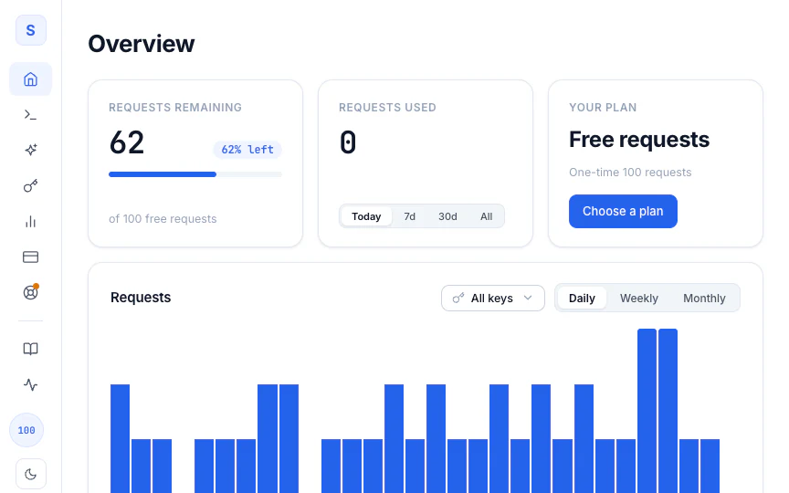This screenshot has height=493, width=789.
Task: Open the All keys dropdown
Action: (x=493, y=299)
